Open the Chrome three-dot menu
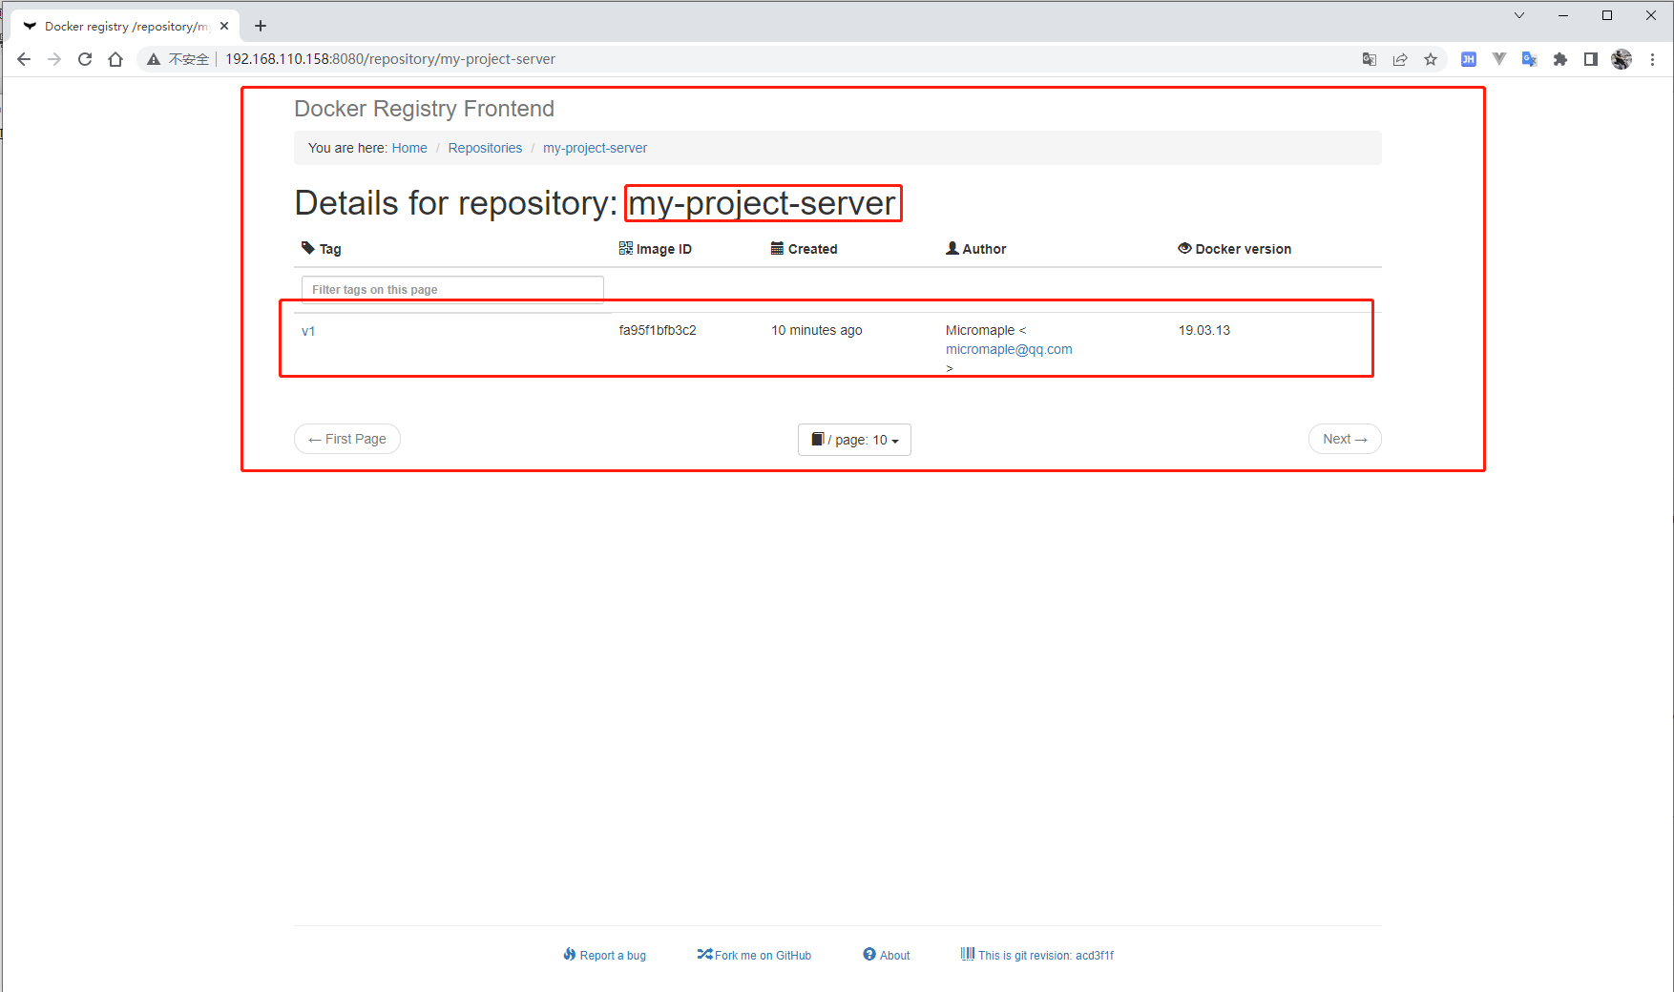This screenshot has width=1674, height=992. click(1652, 59)
